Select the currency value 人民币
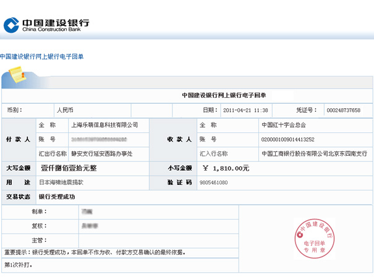 click(x=65, y=110)
